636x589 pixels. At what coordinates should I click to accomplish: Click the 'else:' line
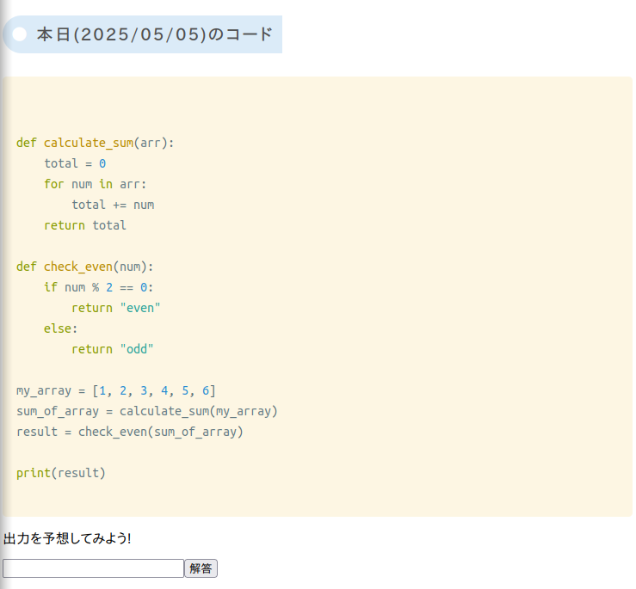(61, 328)
